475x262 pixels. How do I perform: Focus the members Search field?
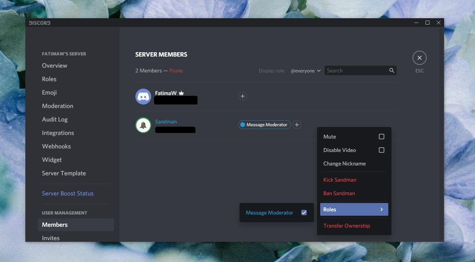tap(360, 70)
